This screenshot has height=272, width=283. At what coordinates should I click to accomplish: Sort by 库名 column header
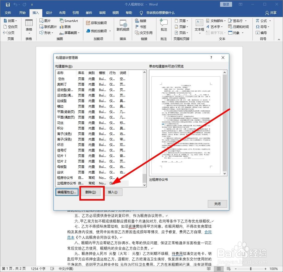click(x=82, y=73)
